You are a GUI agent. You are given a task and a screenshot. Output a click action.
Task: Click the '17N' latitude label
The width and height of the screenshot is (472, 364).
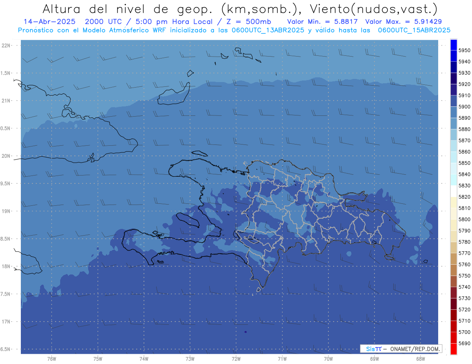6,322
